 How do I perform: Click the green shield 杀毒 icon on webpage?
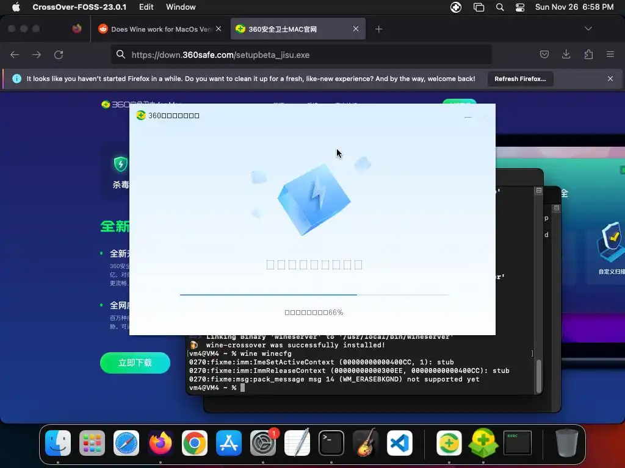click(x=120, y=164)
